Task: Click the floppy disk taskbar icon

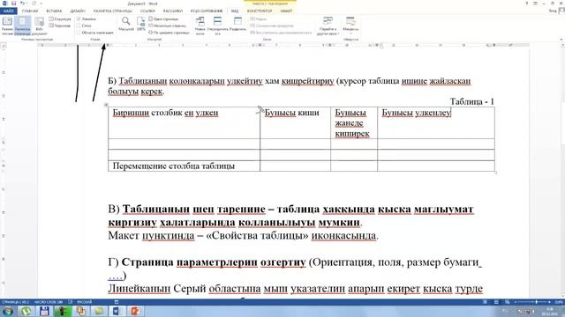Action: click(44, 311)
